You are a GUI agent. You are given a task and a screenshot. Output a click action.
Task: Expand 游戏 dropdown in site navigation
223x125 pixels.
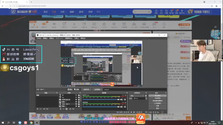coord(82,12)
